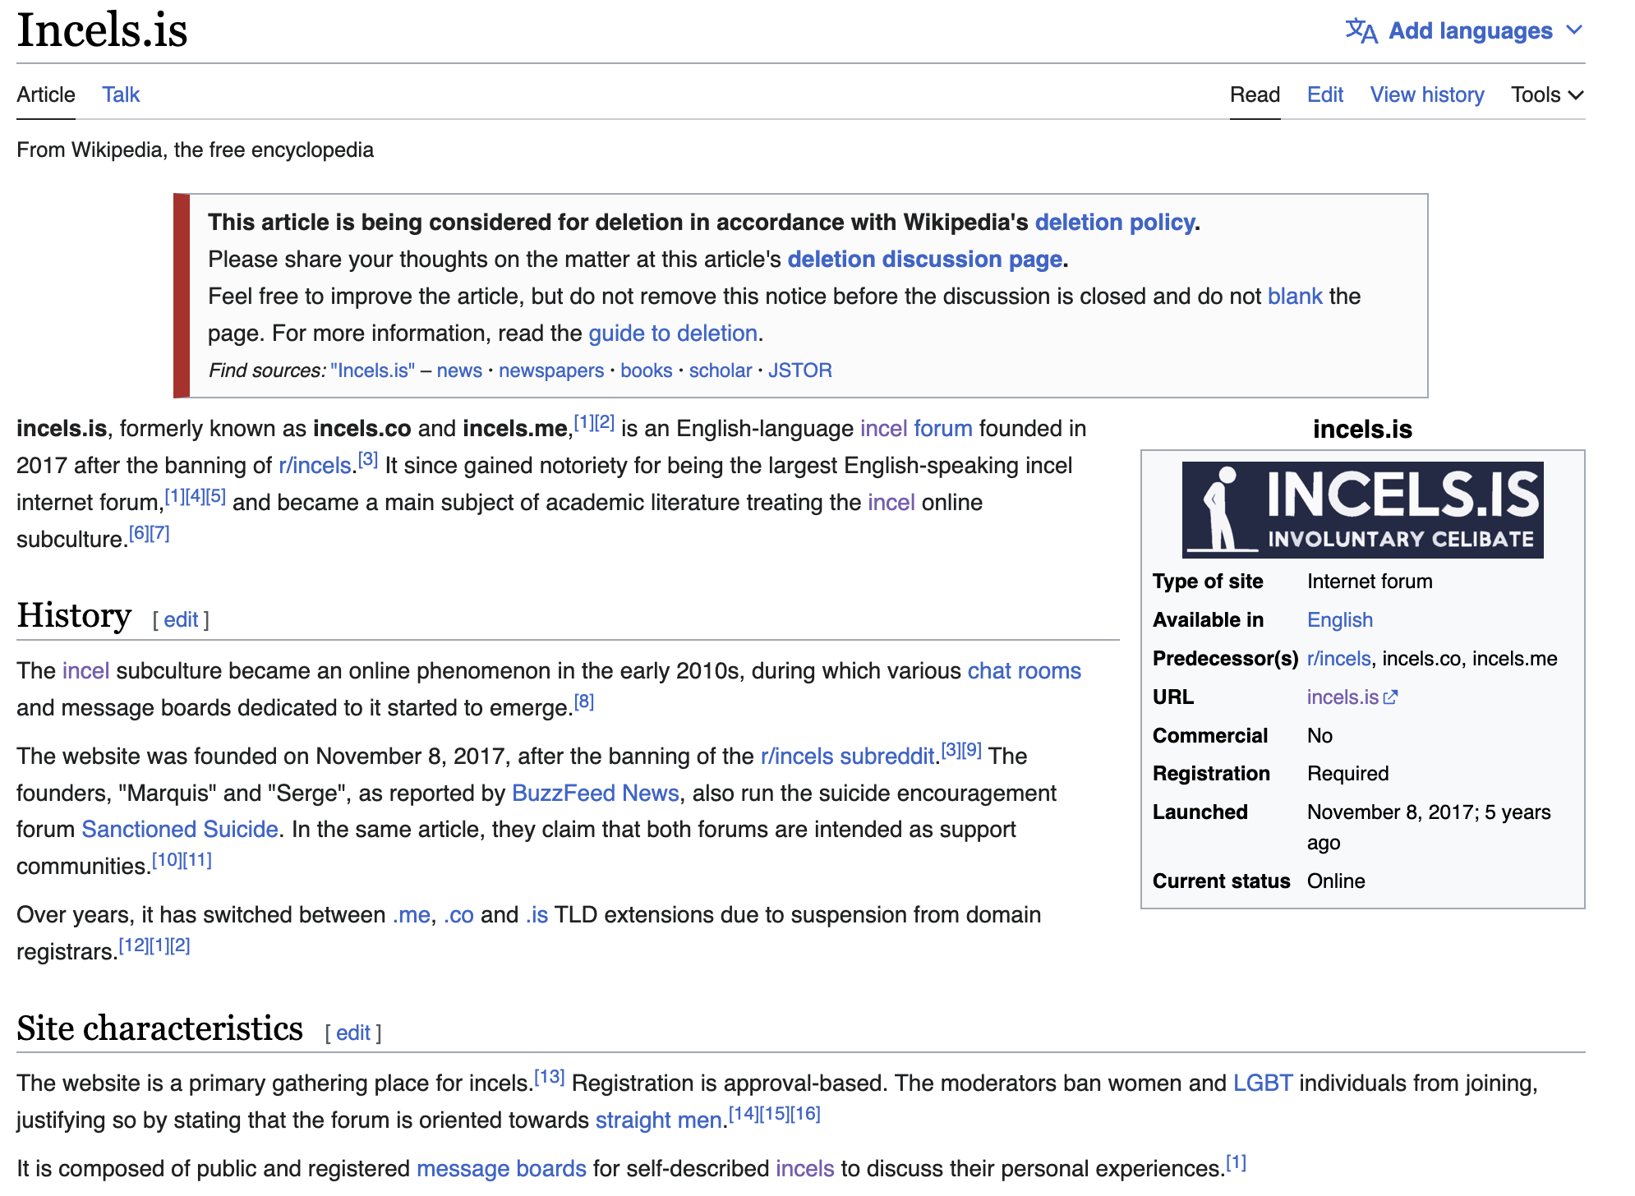Click the INCELS.IS logo image in infobox

[x=1362, y=509]
